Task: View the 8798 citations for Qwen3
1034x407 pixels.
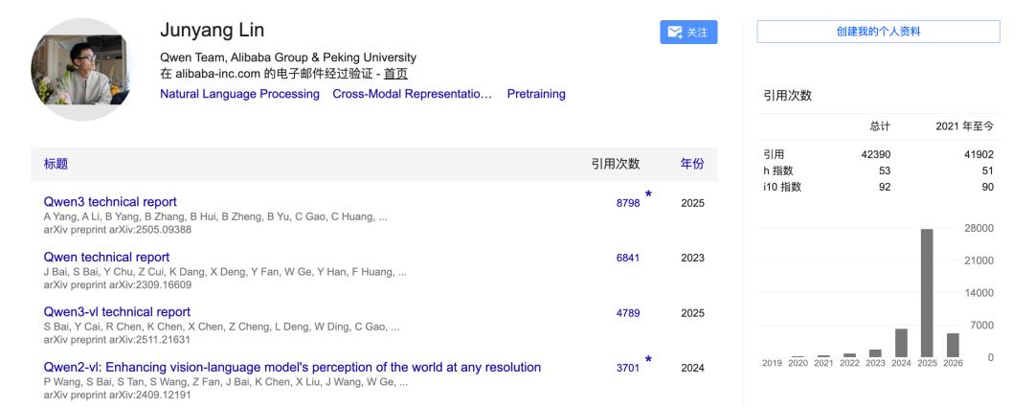Action: pyautogui.click(x=628, y=203)
